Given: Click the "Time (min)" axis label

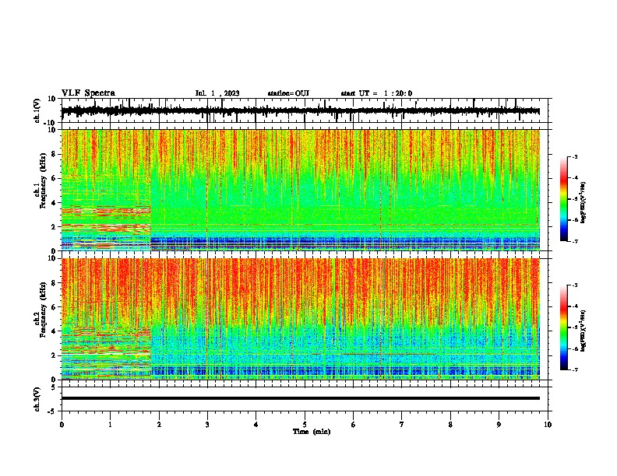Looking at the screenshot, I should coord(312,432).
